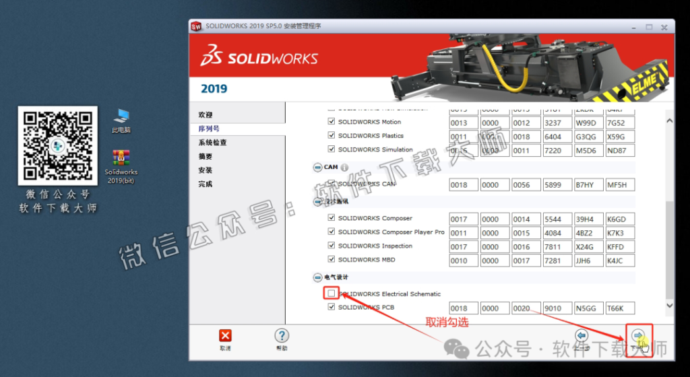Proceed with the right arrow next icon
690x377 pixels.
click(x=638, y=336)
